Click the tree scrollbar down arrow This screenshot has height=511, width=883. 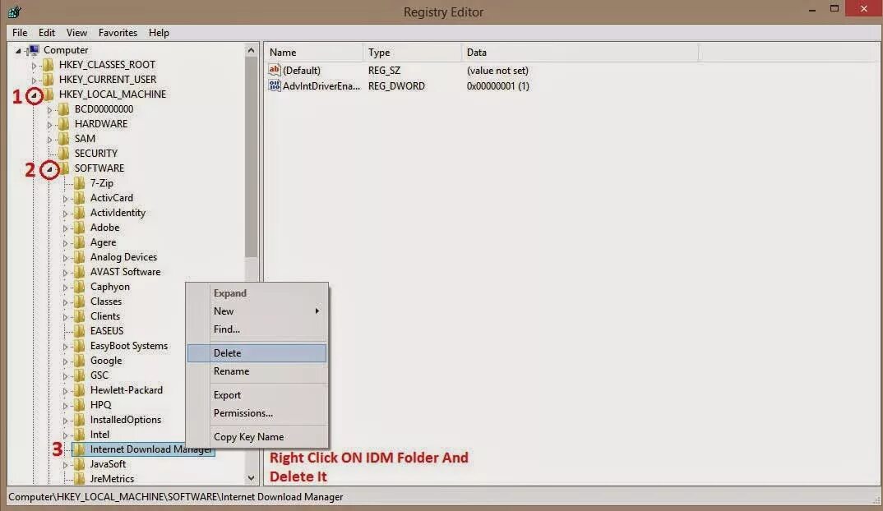pos(251,478)
